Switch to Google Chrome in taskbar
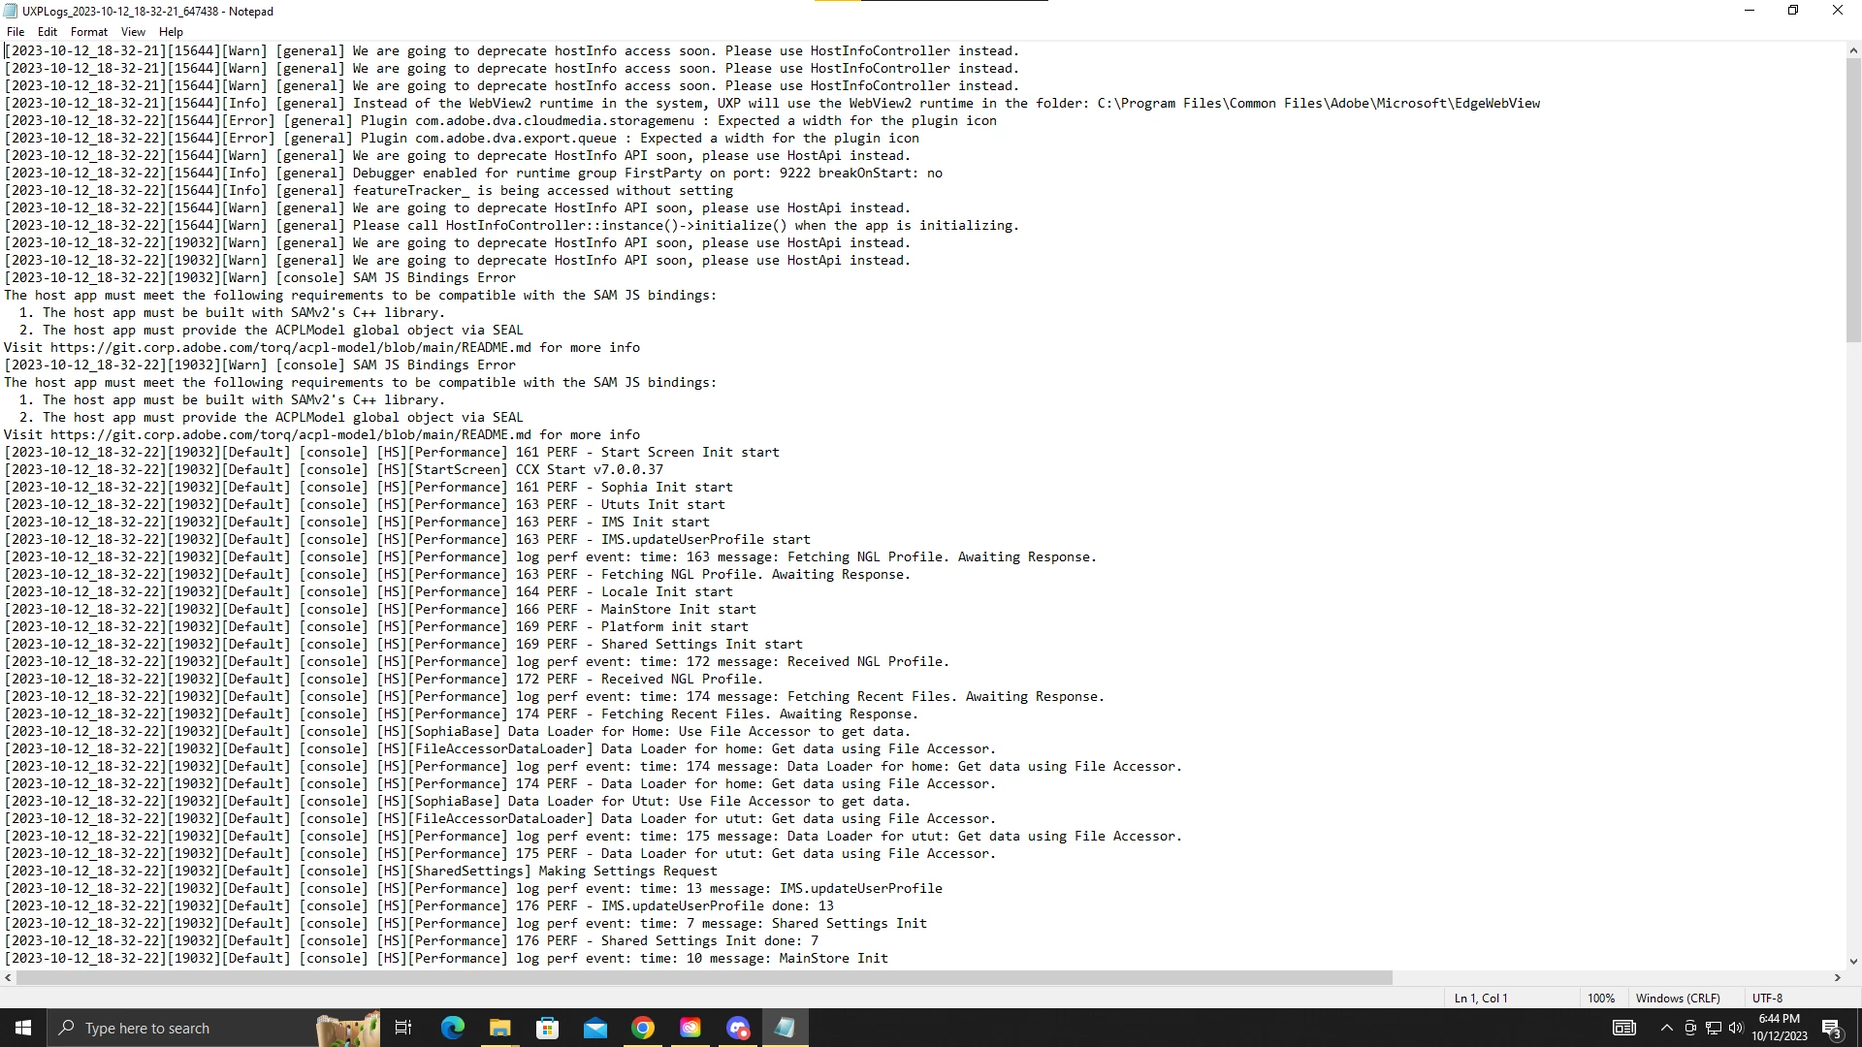The width and height of the screenshot is (1862, 1047). point(642,1028)
